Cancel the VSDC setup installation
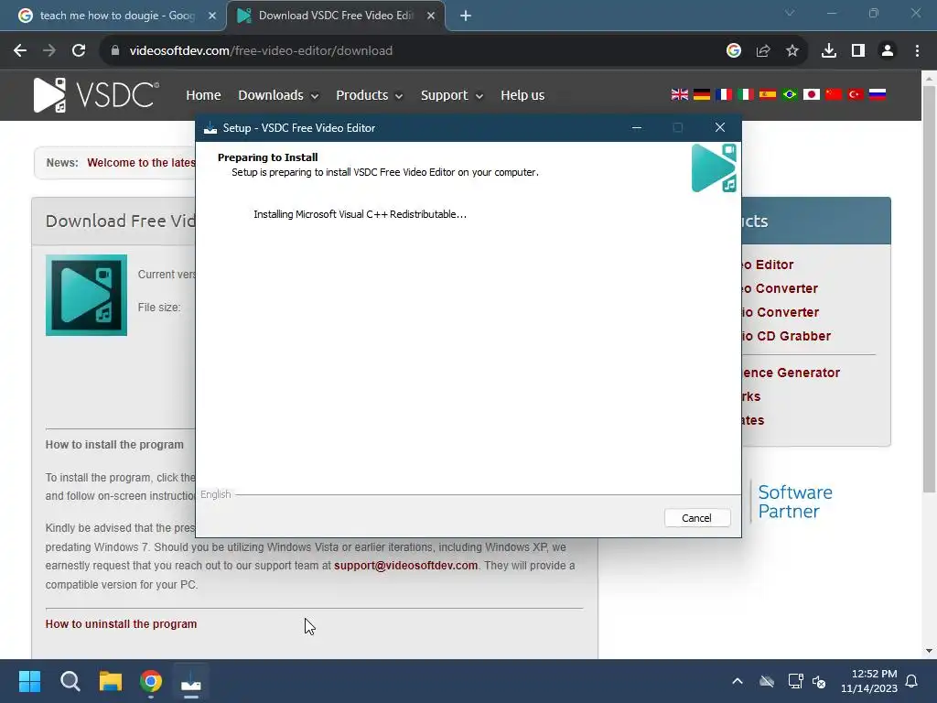This screenshot has width=937, height=703. 696,518
